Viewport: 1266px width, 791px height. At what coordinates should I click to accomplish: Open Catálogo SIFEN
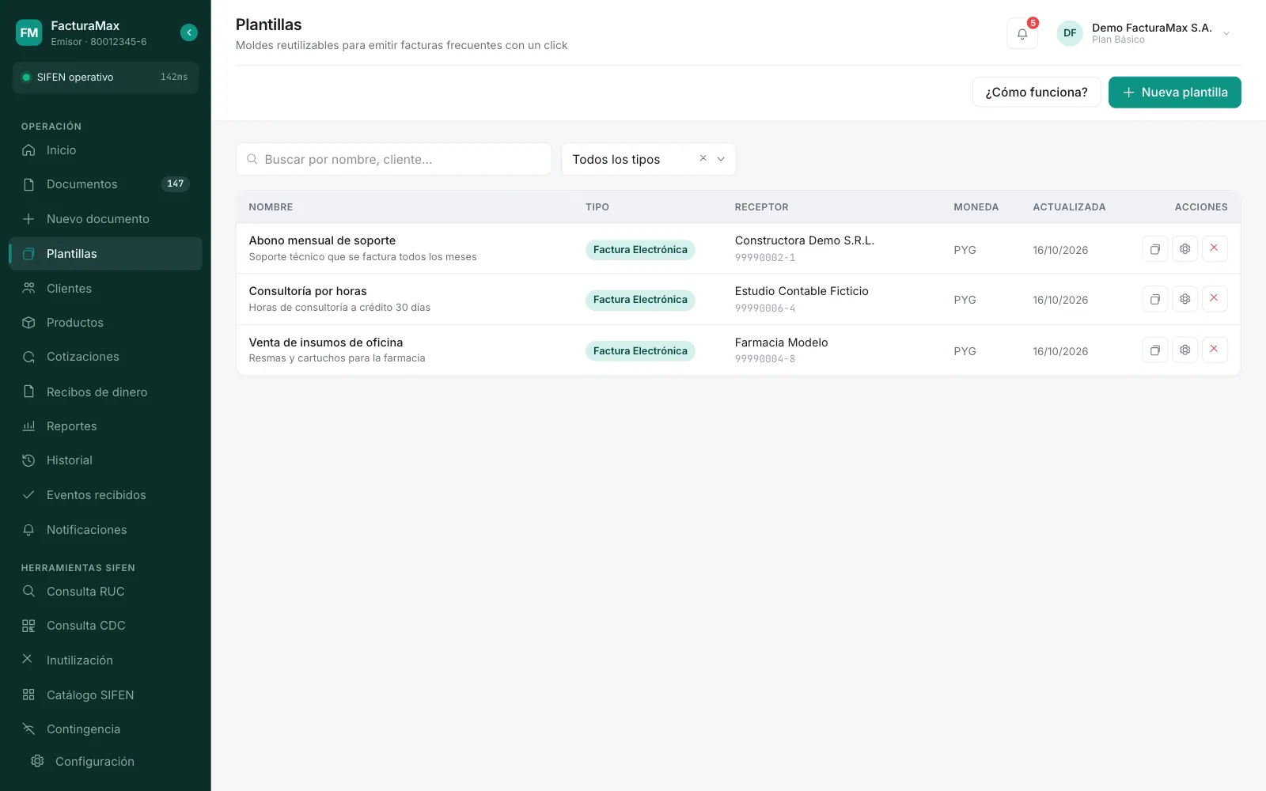pyautogui.click(x=105, y=695)
